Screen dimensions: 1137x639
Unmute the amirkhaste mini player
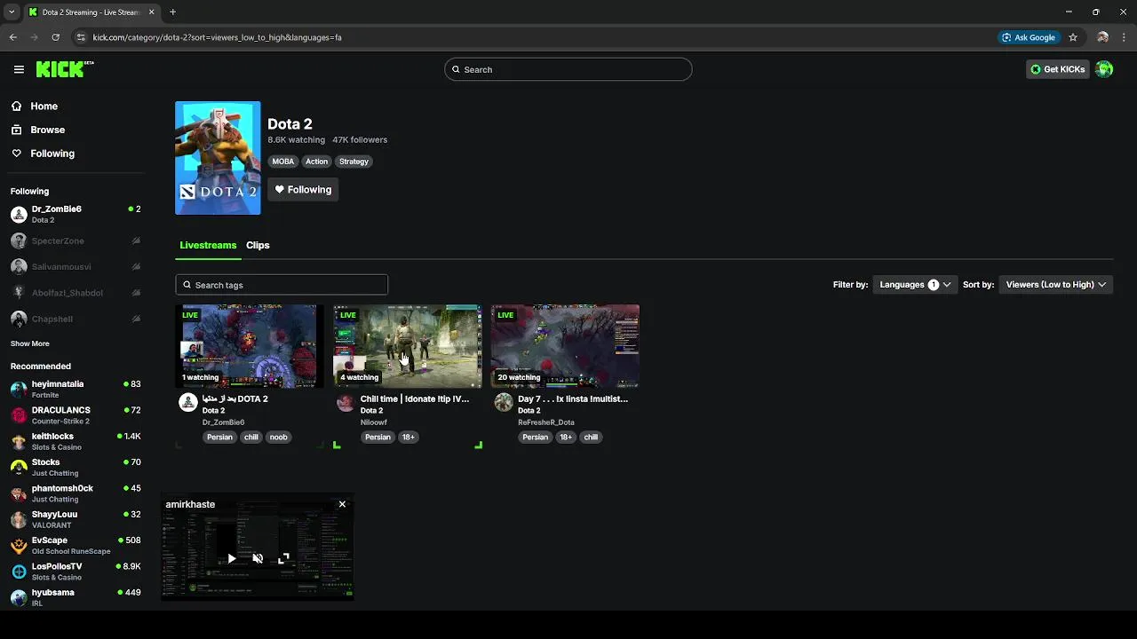click(258, 558)
